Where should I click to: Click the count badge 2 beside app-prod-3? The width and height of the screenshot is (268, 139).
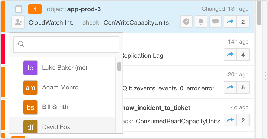[x=243, y=22]
